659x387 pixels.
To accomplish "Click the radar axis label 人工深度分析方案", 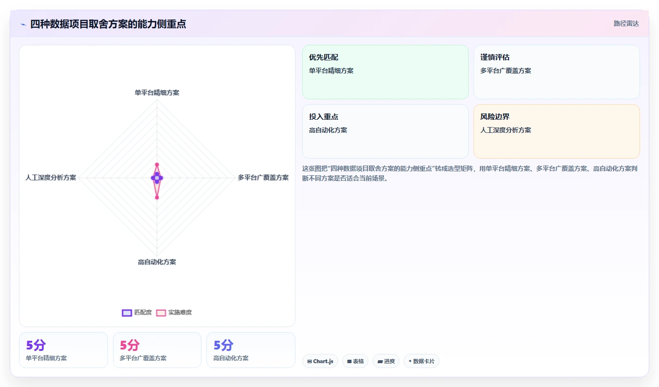I will 51,178.
